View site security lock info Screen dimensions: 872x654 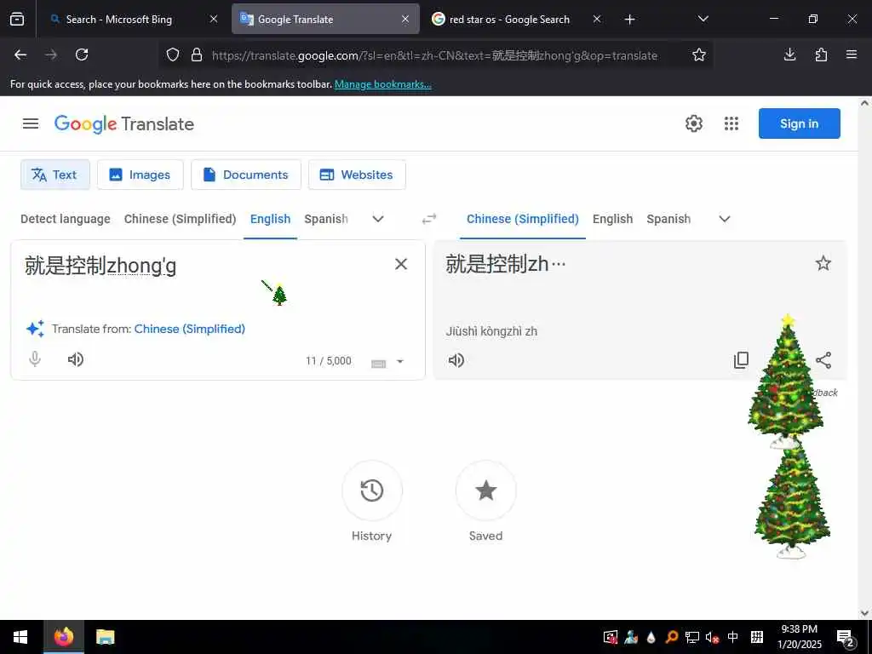point(197,54)
